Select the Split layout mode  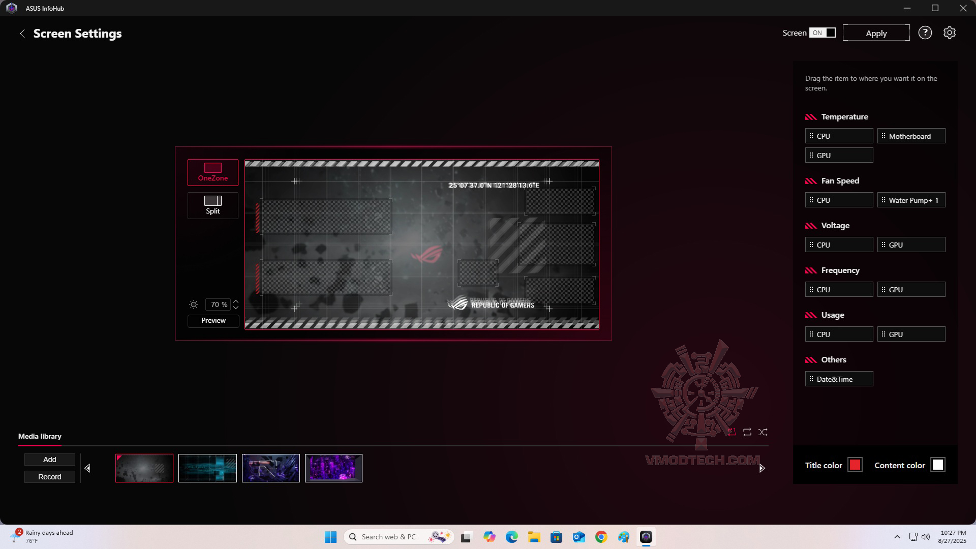(212, 205)
